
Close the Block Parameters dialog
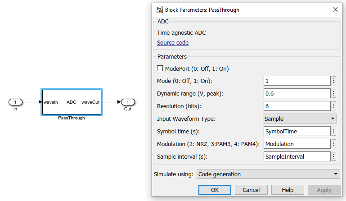335,9
